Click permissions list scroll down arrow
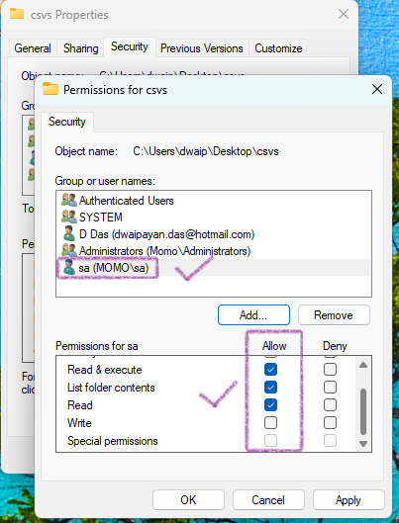 click(x=363, y=444)
